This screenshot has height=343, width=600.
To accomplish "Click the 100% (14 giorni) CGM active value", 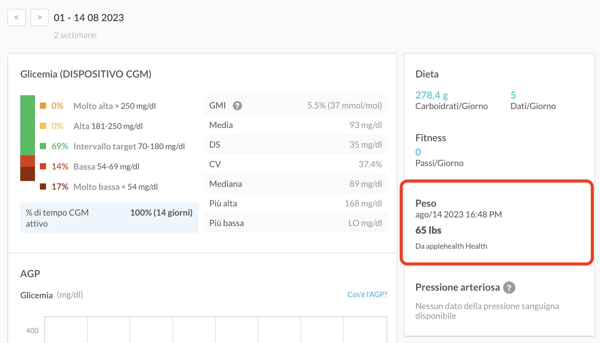I will (161, 213).
